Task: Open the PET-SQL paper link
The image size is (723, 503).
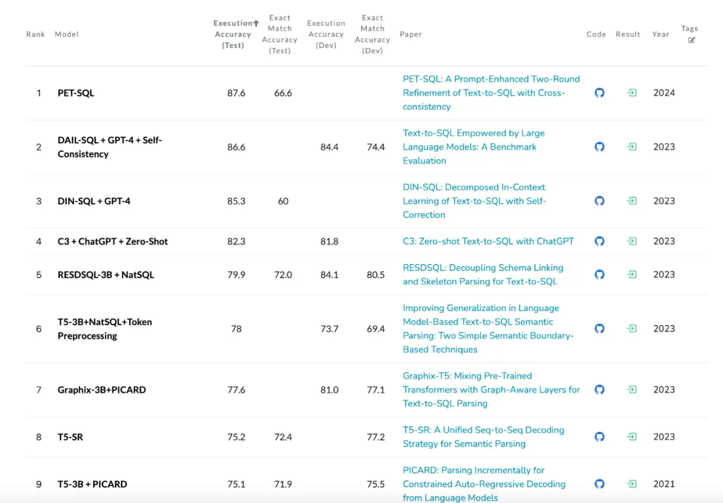Action: pyautogui.click(x=491, y=93)
